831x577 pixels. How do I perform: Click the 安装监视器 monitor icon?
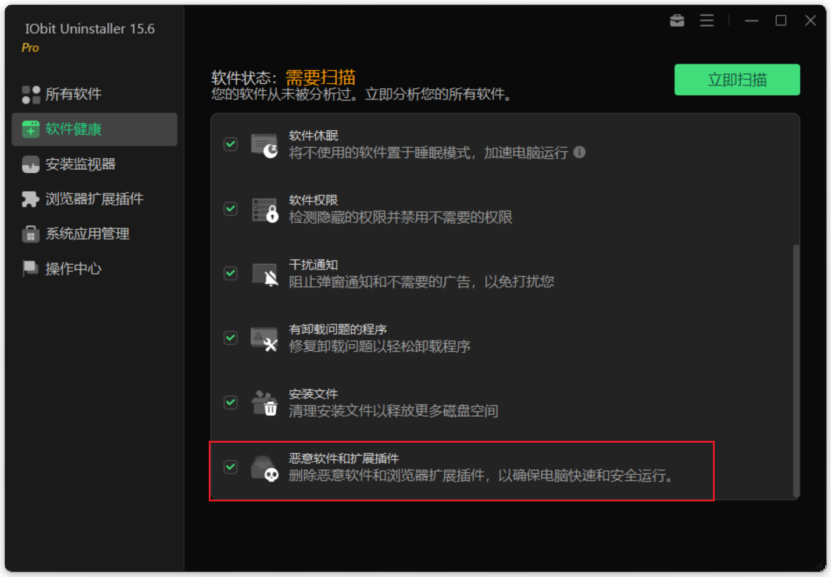31,165
